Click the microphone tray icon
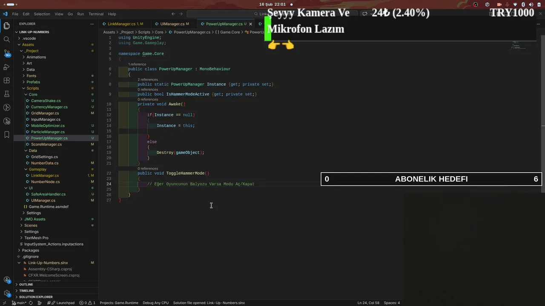Viewport: 545px width, 306px height. (507, 4)
